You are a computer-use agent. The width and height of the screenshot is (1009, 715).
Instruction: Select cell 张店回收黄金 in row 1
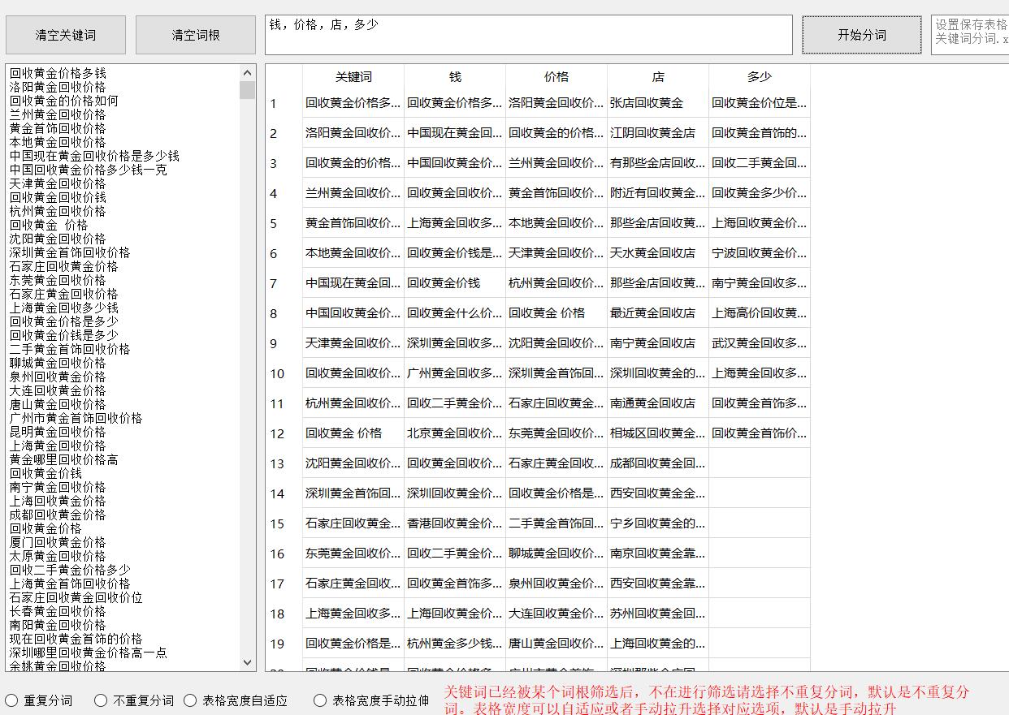(657, 103)
